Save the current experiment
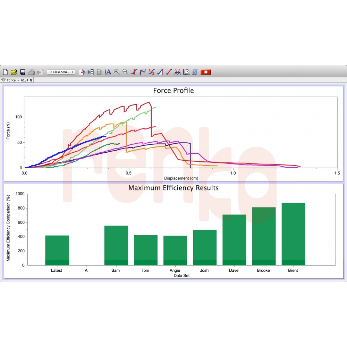 [22, 72]
